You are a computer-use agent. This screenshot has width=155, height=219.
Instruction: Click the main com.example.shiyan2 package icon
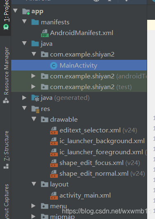click(45, 54)
